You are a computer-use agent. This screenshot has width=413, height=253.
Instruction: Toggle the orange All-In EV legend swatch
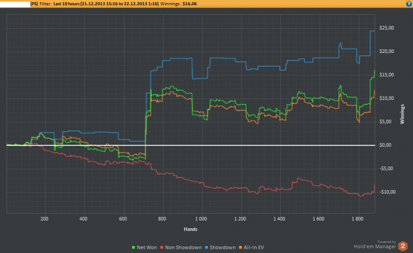[241, 248]
